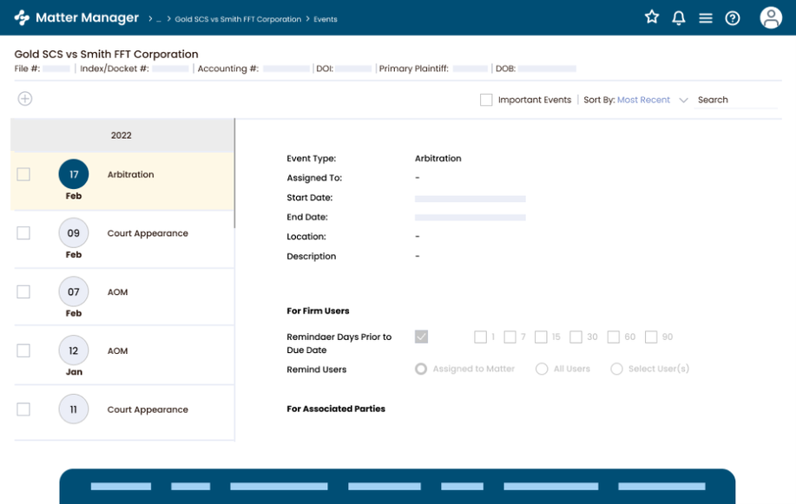796x504 pixels.
Task: Check the 07 Feb AOM checkbox
Action: 23,291
